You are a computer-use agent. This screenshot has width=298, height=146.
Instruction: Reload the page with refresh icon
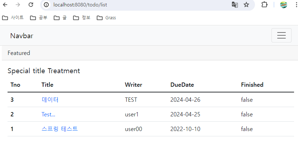coord(31,5)
